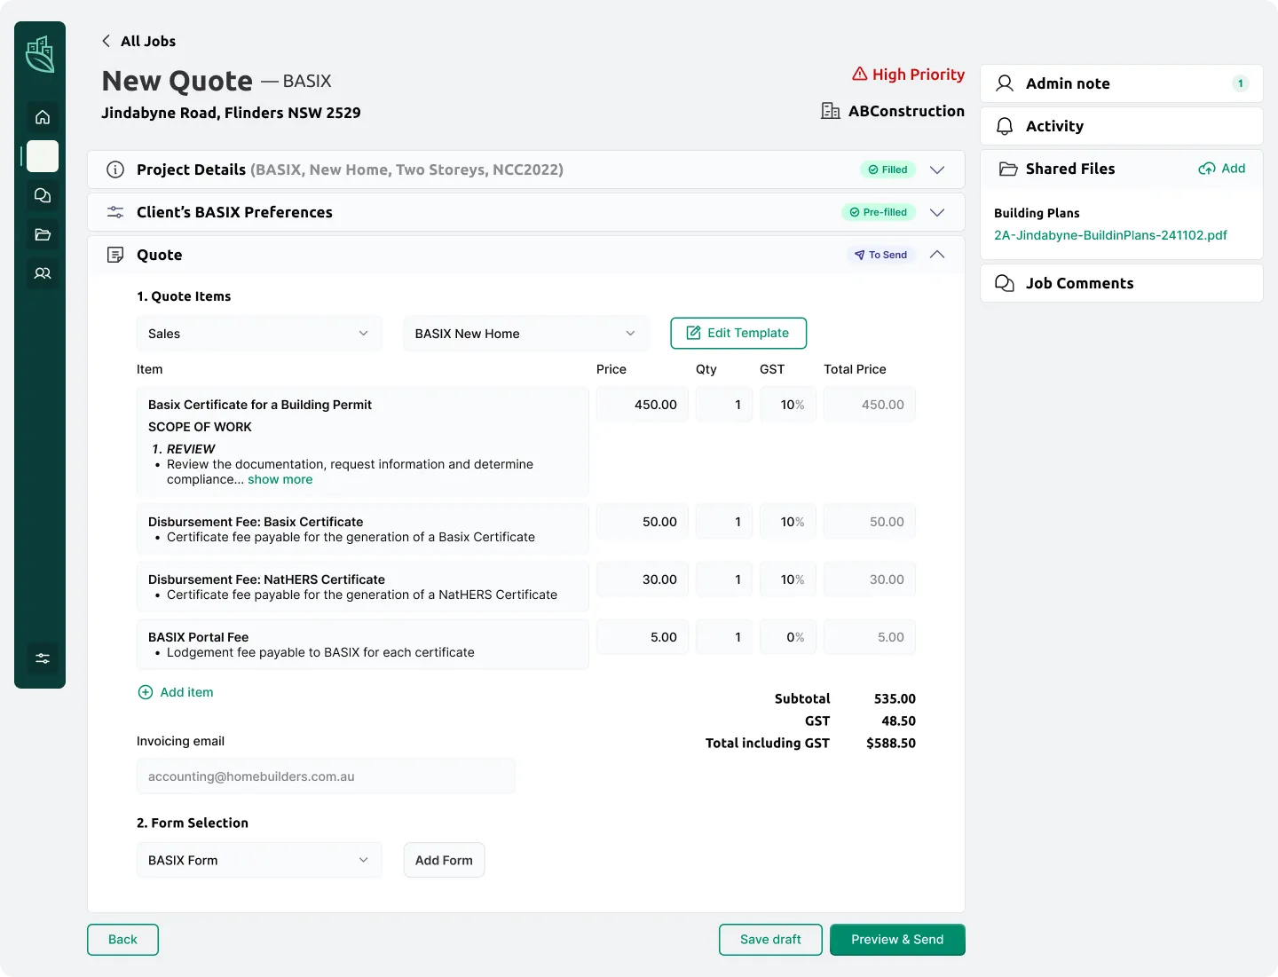Click the Activity bell icon

(1004, 126)
